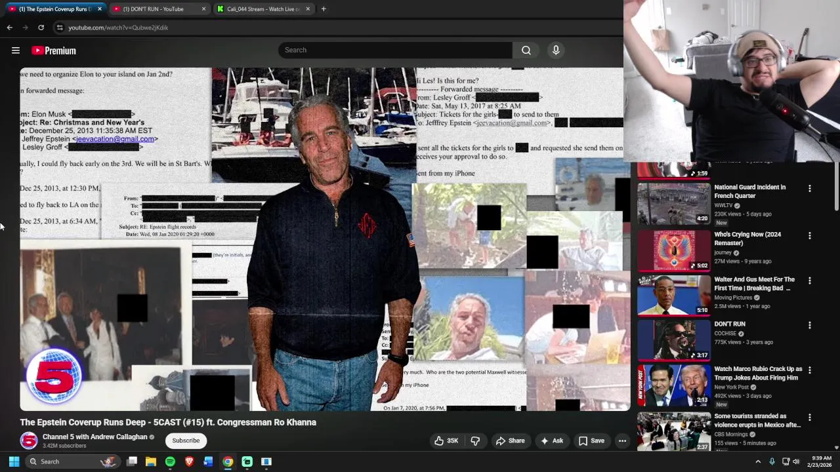The width and height of the screenshot is (840, 472).
Task: Click the 'CBS Mornings' channel name
Action: coord(732,434)
